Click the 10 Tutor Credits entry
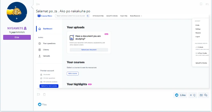212x112 pixels. (202, 53)
